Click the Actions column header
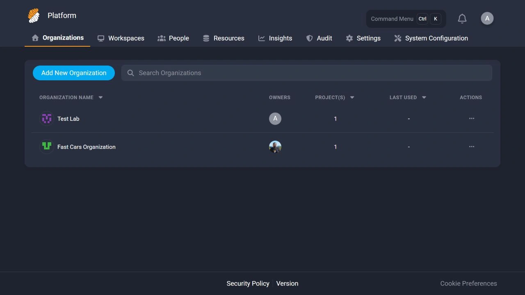Screen dimensions: 525x295 click(471, 98)
